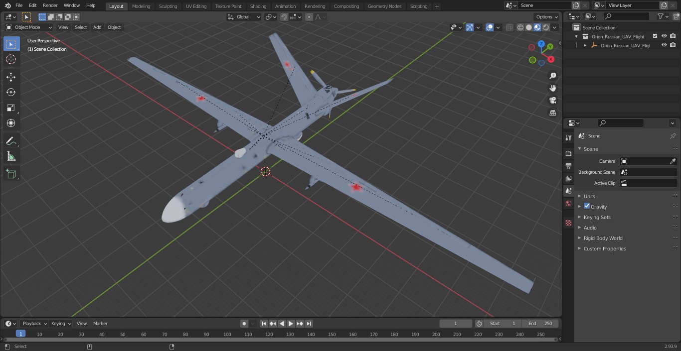Pin the Scene properties panel

click(673, 136)
